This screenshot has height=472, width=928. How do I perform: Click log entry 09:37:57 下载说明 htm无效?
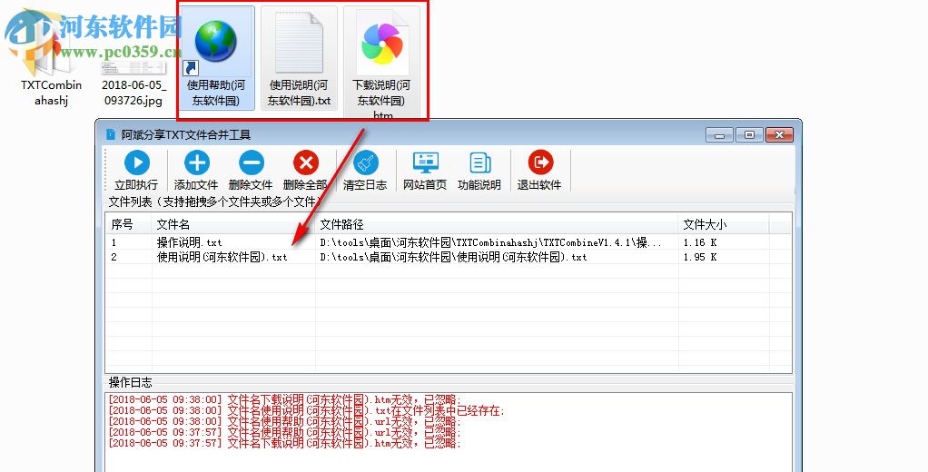(284, 443)
